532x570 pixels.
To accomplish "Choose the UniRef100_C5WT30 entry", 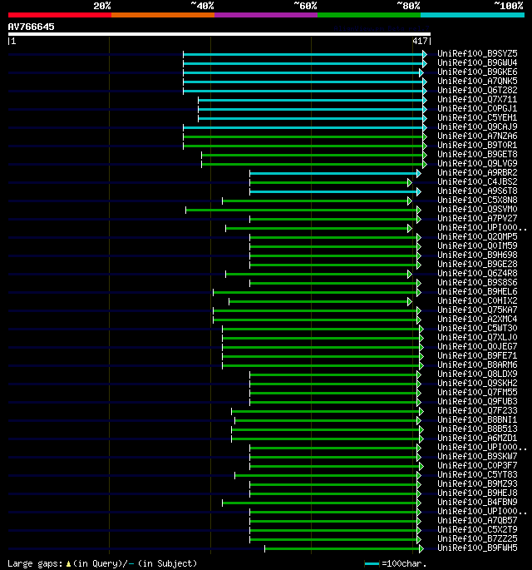I will tap(477, 328).
